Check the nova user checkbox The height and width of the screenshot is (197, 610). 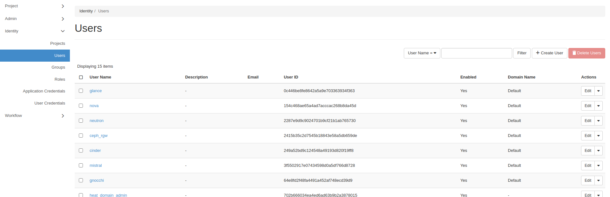81,106
